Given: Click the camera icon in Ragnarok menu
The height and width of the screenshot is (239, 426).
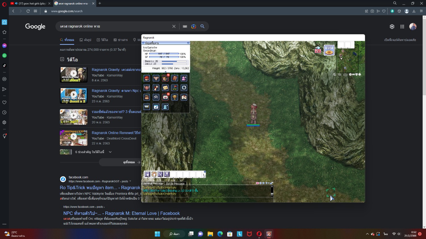Looking at the screenshot, I should pos(156,97).
